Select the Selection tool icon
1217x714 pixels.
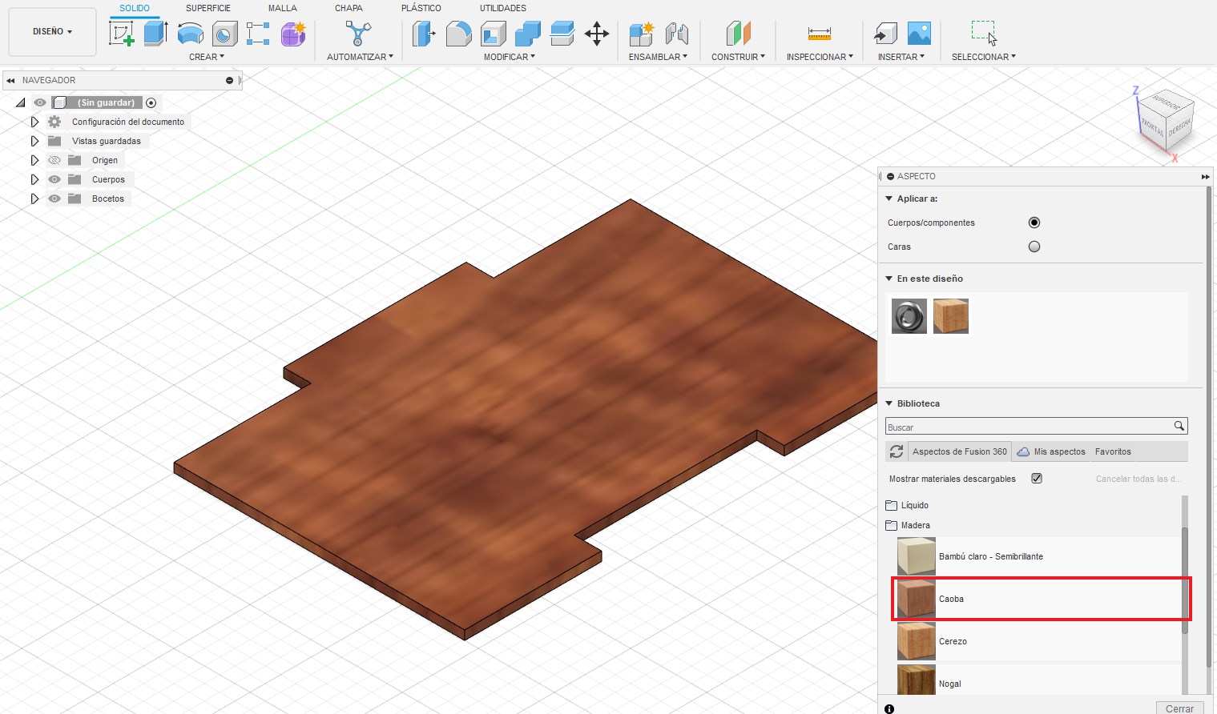[984, 34]
